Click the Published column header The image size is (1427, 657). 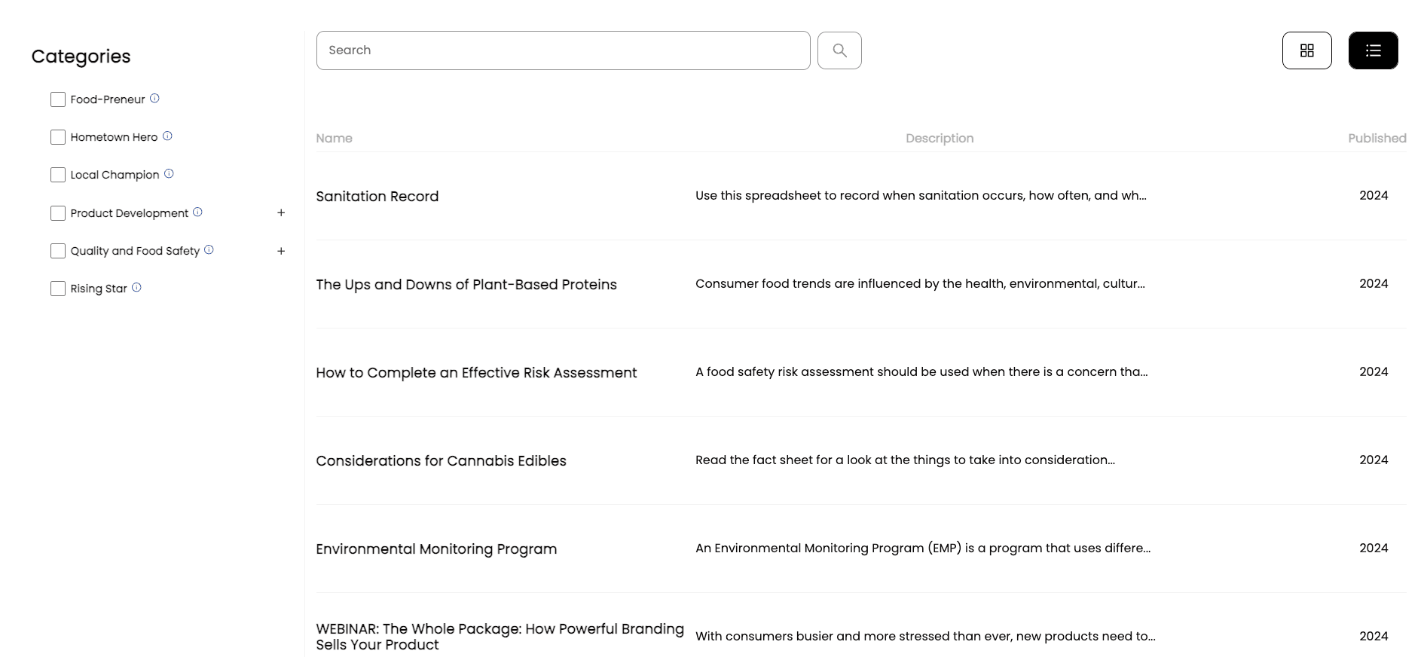click(1377, 139)
